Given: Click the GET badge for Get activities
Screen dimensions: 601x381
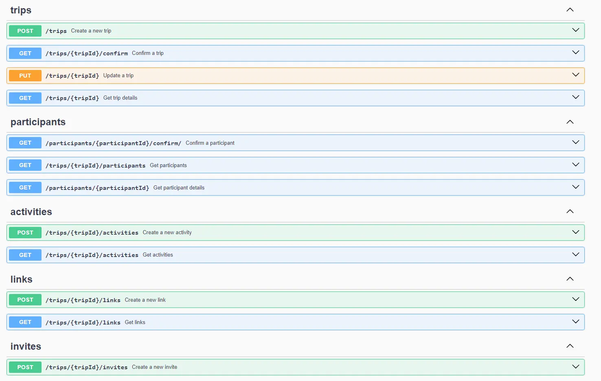Looking at the screenshot, I should pyautogui.click(x=25, y=255).
